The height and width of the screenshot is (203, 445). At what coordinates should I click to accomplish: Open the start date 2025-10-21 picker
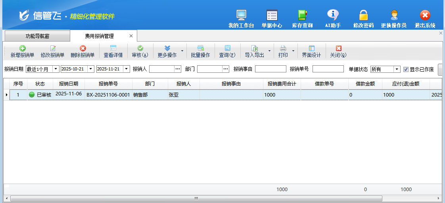pyautogui.click(x=91, y=69)
